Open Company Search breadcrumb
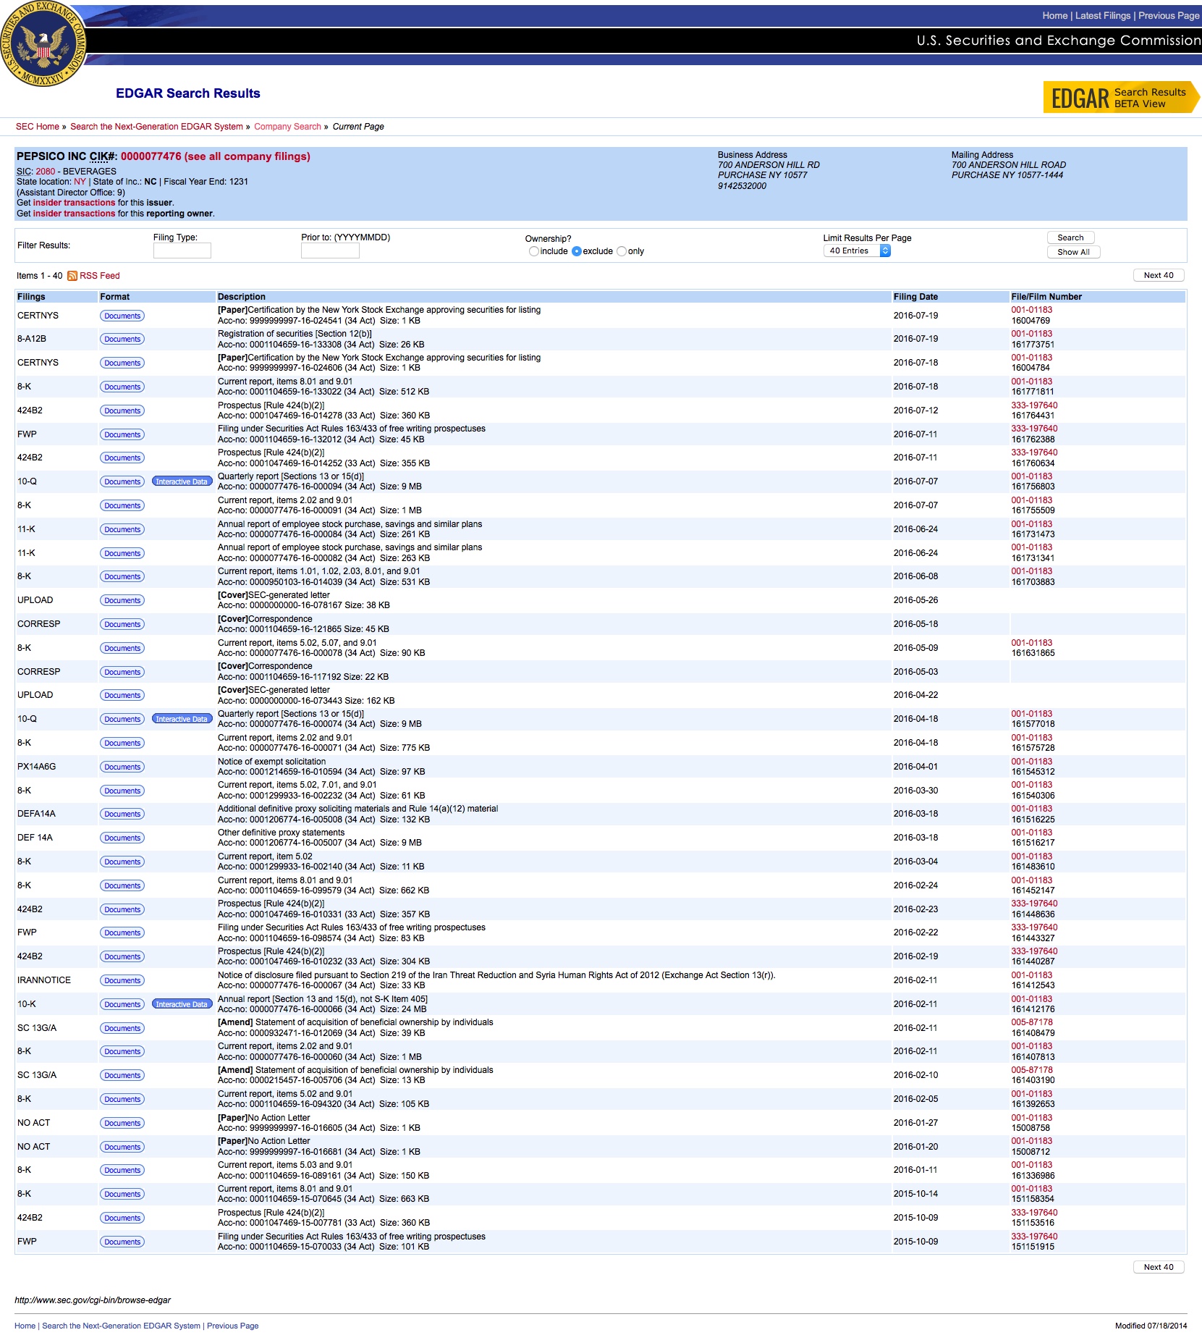The image size is (1202, 1343). (287, 127)
